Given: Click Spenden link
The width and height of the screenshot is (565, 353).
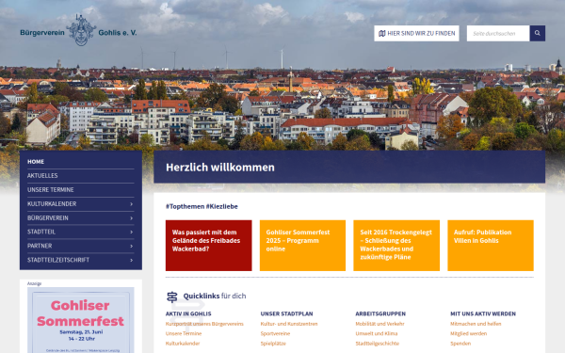Looking at the screenshot, I should [460, 344].
